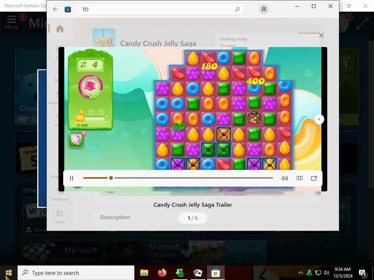
Task: Click the taskbar search field
Action: (76, 273)
